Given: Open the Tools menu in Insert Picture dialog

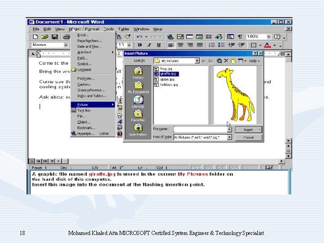Looking at the screenshot, I should click(254, 61).
